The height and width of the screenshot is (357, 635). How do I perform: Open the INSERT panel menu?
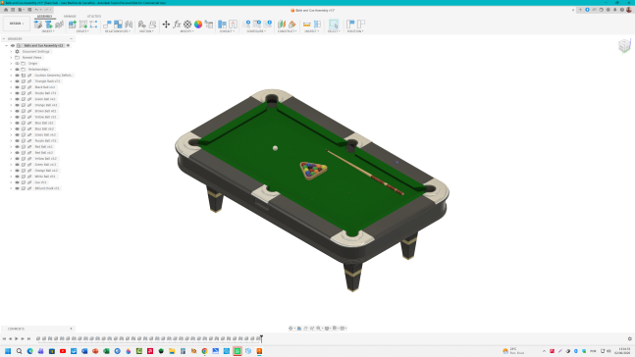[x=48, y=31]
